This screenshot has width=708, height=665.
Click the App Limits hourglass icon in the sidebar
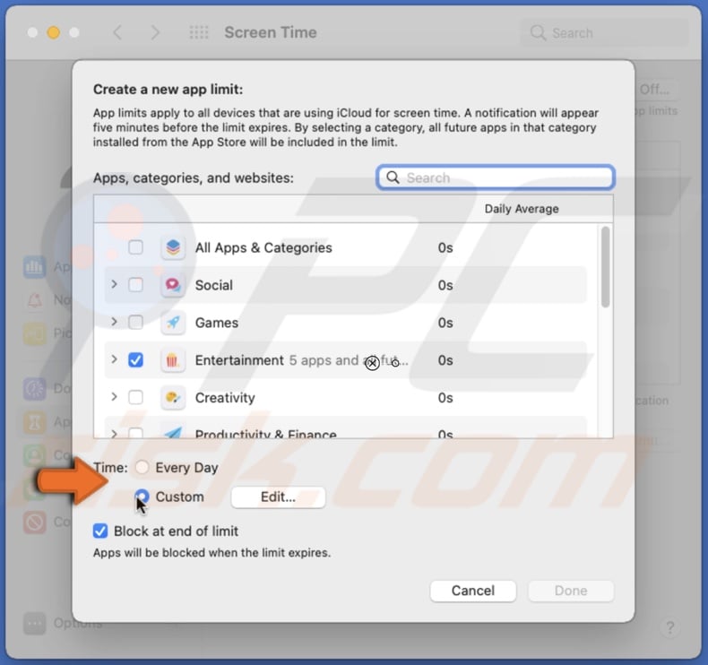(35, 422)
